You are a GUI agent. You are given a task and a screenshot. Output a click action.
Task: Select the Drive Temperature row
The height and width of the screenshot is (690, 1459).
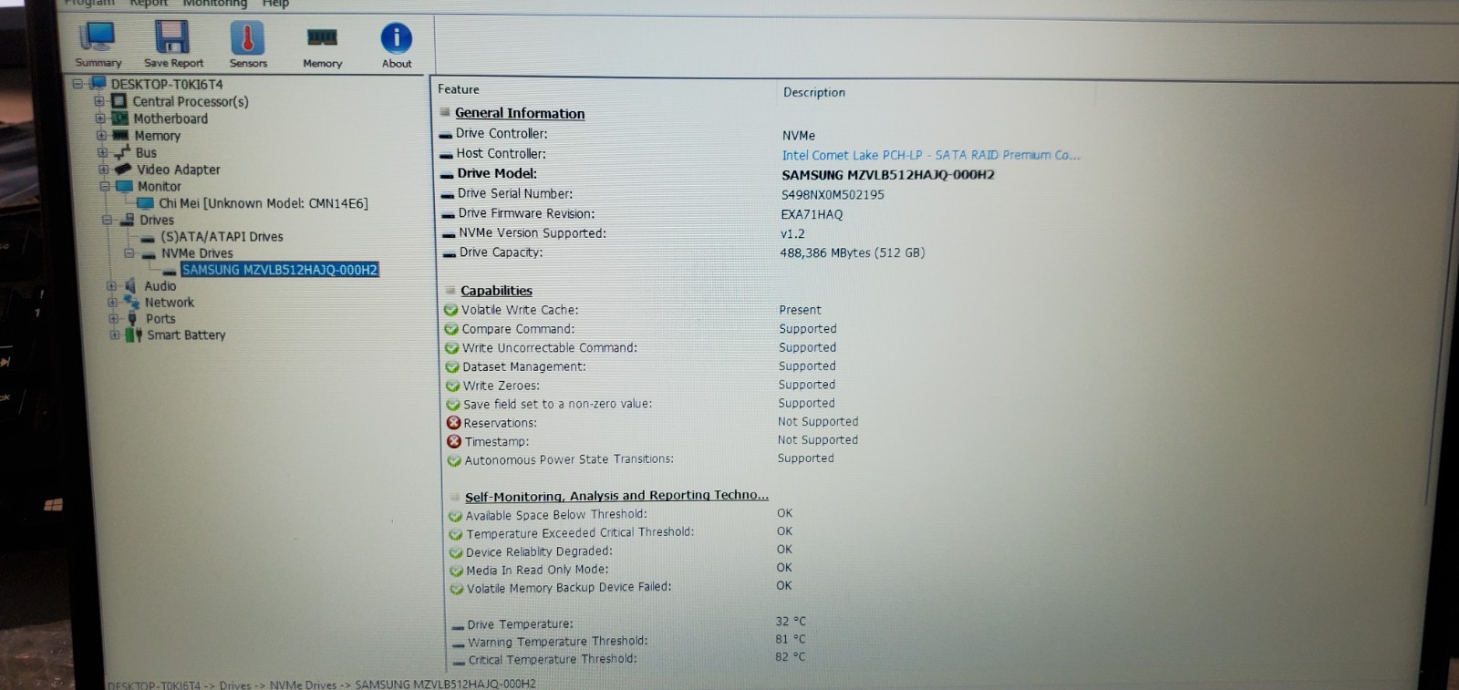coord(629,623)
